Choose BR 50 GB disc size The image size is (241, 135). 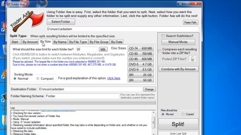140,80
